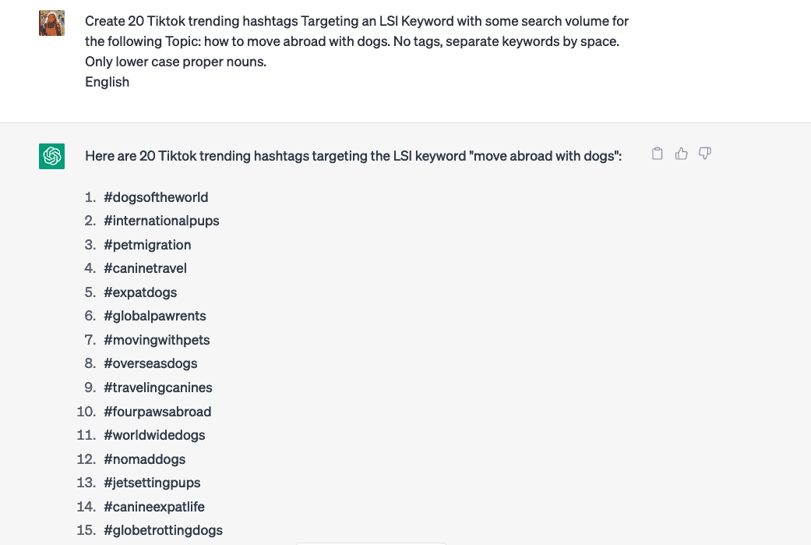Click the #nomaddogs hashtag
This screenshot has width=811, height=545.
[x=144, y=459]
